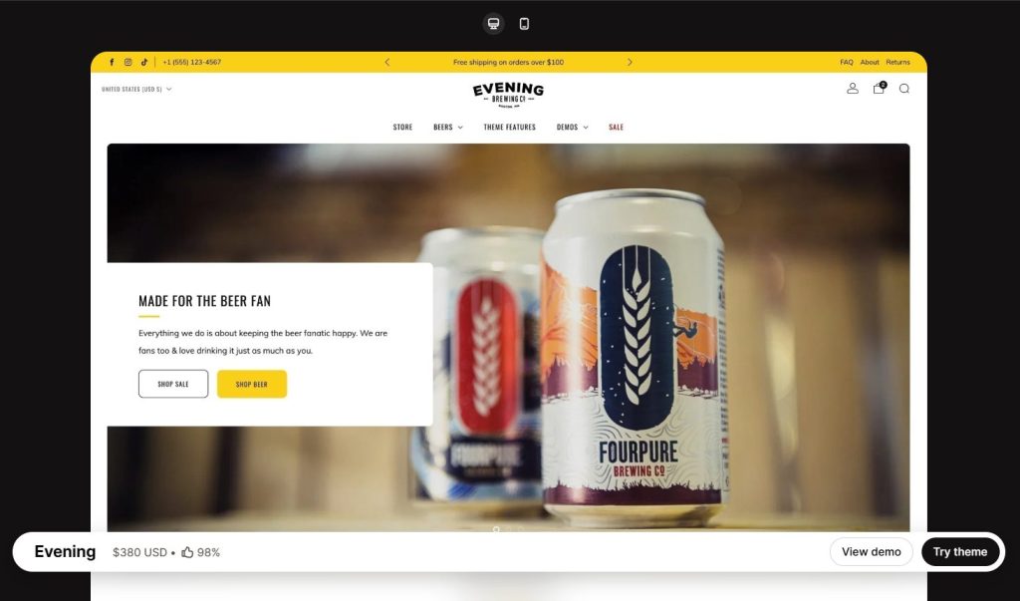Show previous announcement with left arrow
This screenshot has width=1020, height=601.
387,63
